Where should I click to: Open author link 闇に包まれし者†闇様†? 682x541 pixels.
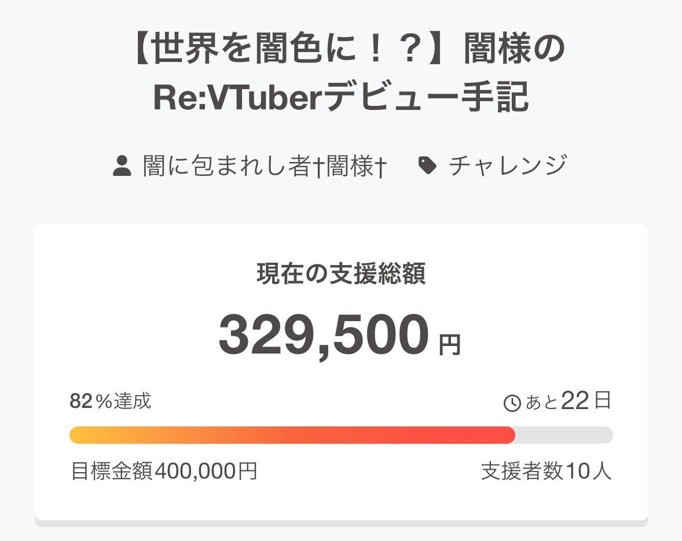[x=265, y=165]
